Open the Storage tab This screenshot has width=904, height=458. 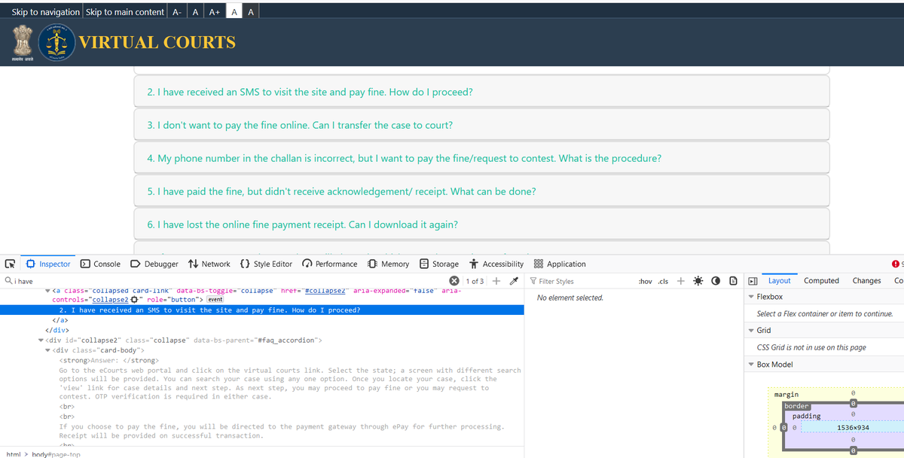click(439, 264)
